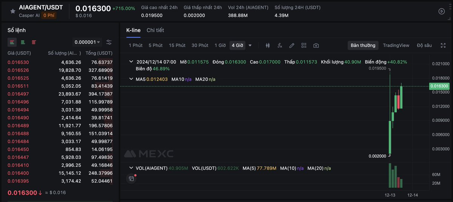Click the Tổng (USDT) column header
The image size is (453, 202).
[x=99, y=53]
